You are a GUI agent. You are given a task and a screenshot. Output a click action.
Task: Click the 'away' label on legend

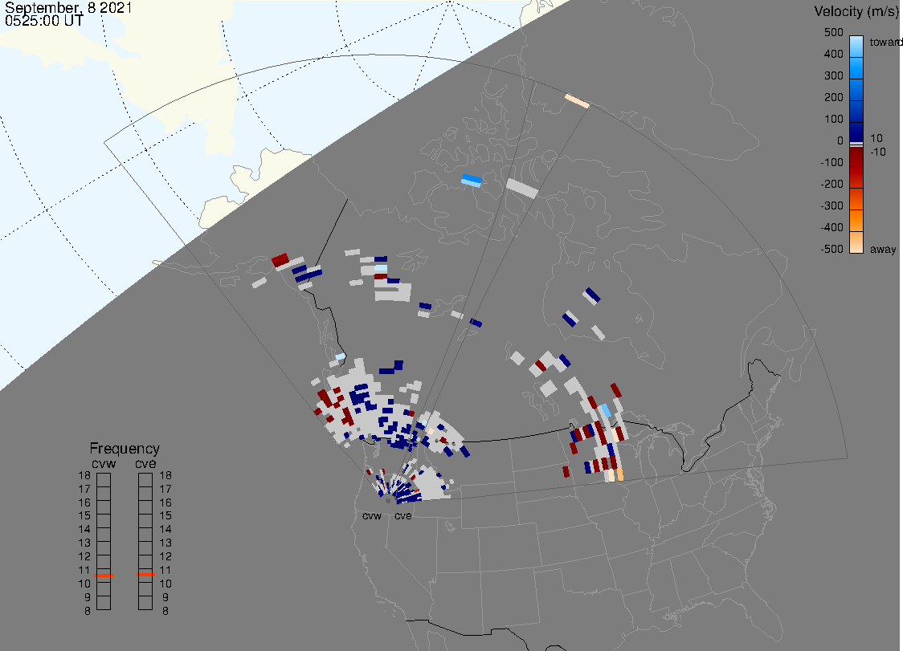click(883, 249)
